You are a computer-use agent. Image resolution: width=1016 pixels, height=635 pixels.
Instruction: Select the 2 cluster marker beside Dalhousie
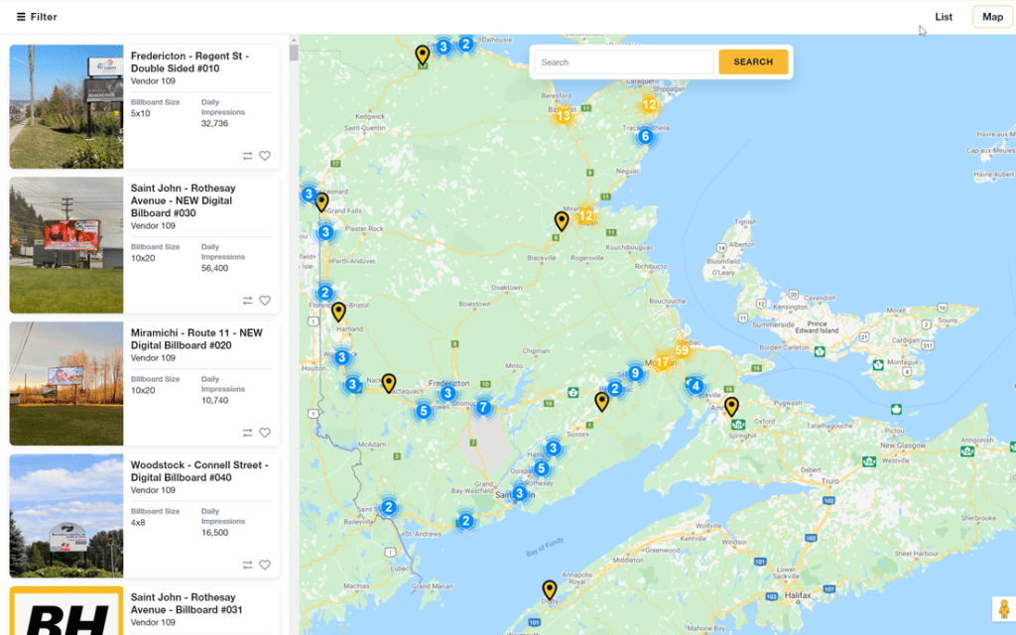(466, 45)
